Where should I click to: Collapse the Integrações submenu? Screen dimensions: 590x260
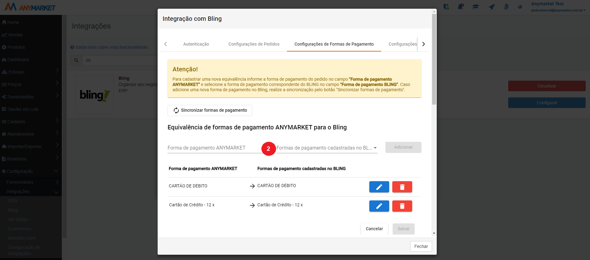tap(31, 191)
